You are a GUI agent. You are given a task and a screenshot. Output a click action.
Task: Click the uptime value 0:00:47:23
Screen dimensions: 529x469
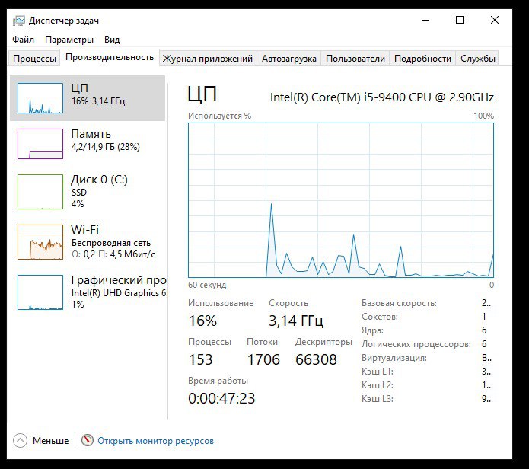(x=221, y=398)
